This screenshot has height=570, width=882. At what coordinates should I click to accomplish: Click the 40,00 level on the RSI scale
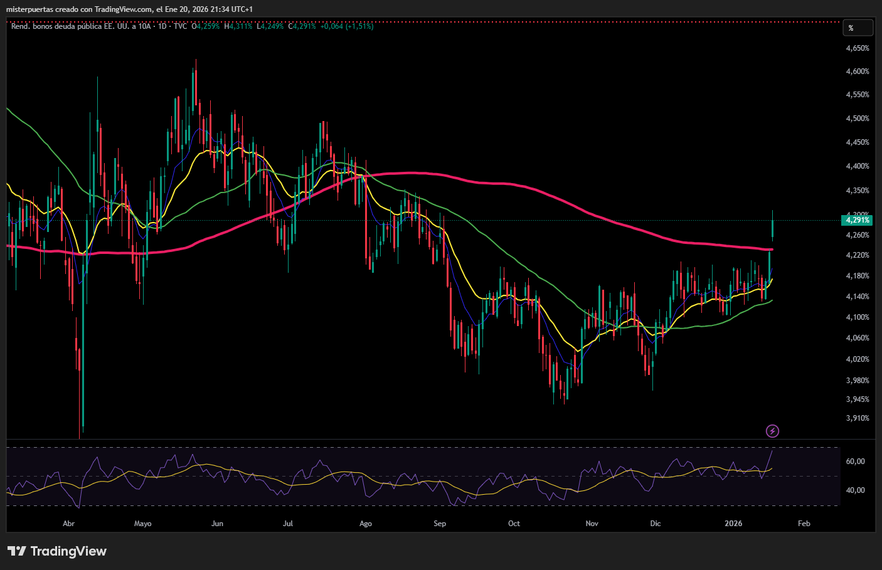pos(855,490)
